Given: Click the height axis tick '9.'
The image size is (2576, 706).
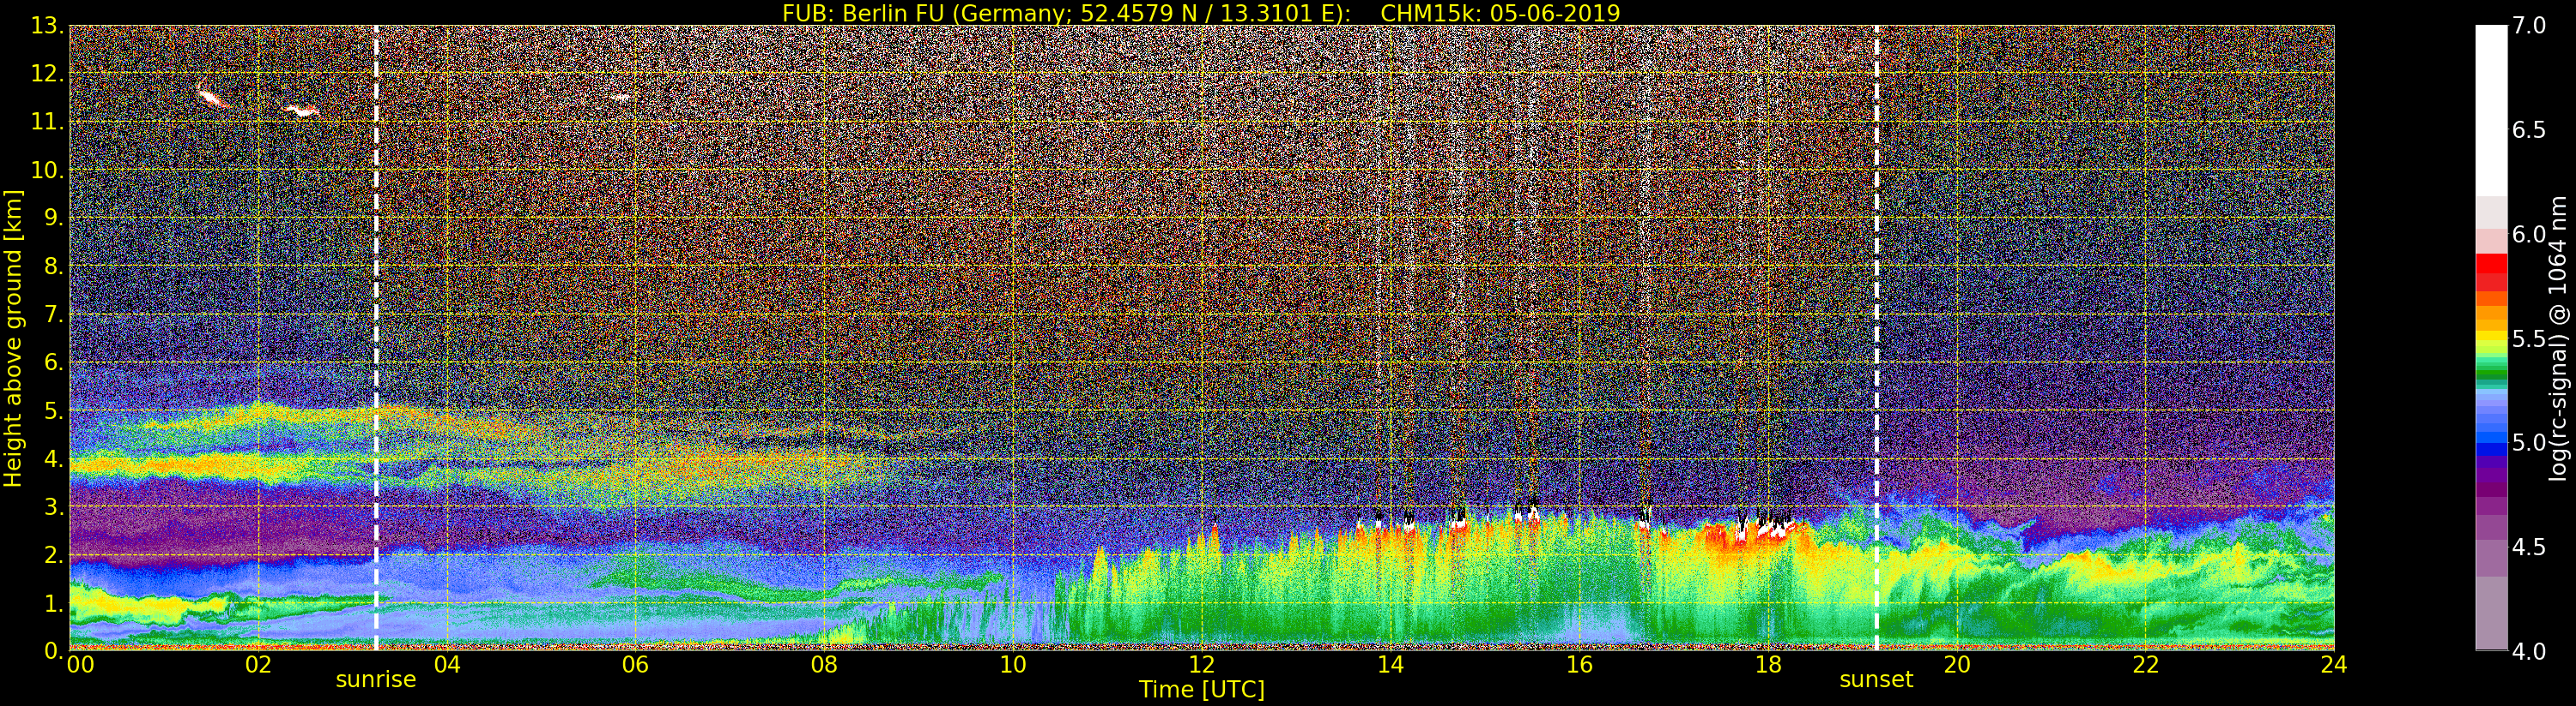Looking at the screenshot, I should [x=54, y=218].
